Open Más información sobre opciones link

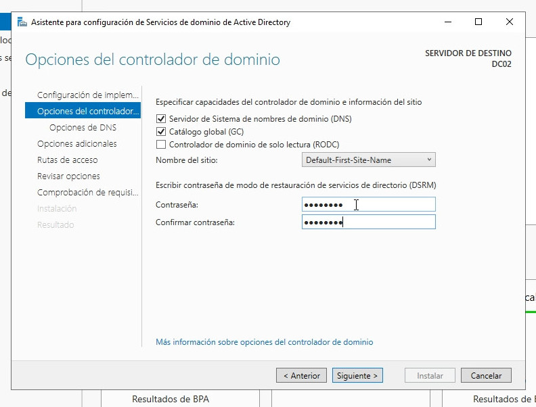click(264, 342)
